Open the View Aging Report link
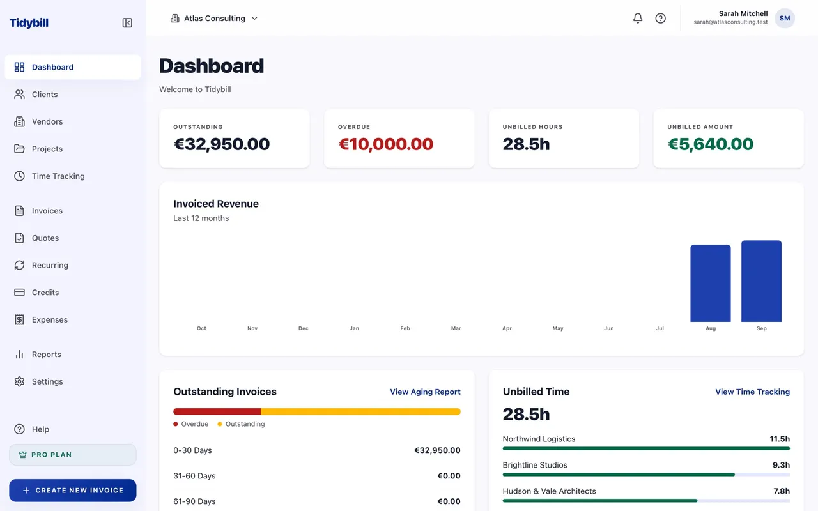 pos(425,392)
